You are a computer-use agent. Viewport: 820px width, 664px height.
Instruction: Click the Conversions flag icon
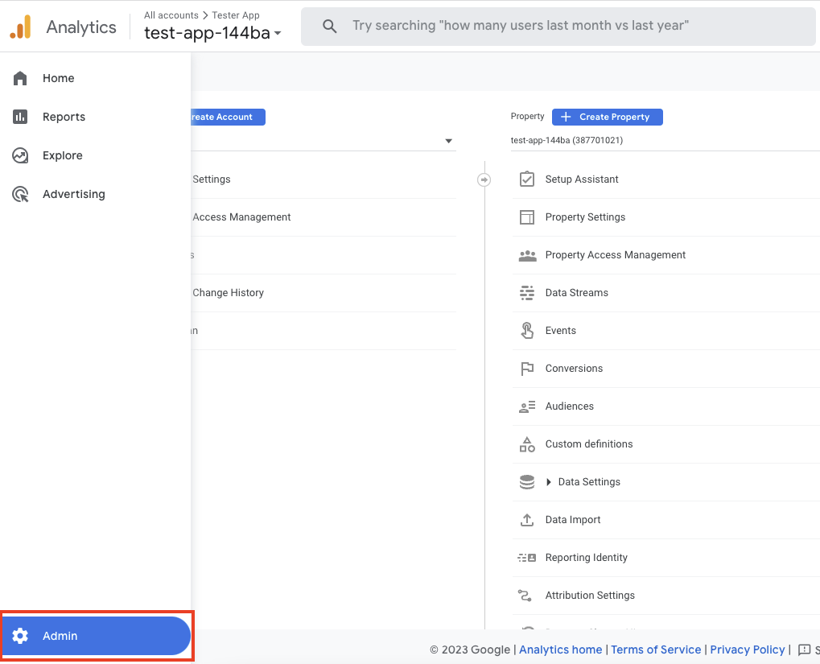pyautogui.click(x=526, y=369)
